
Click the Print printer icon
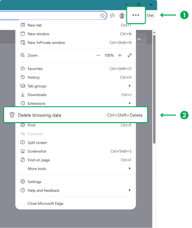(x=23, y=125)
